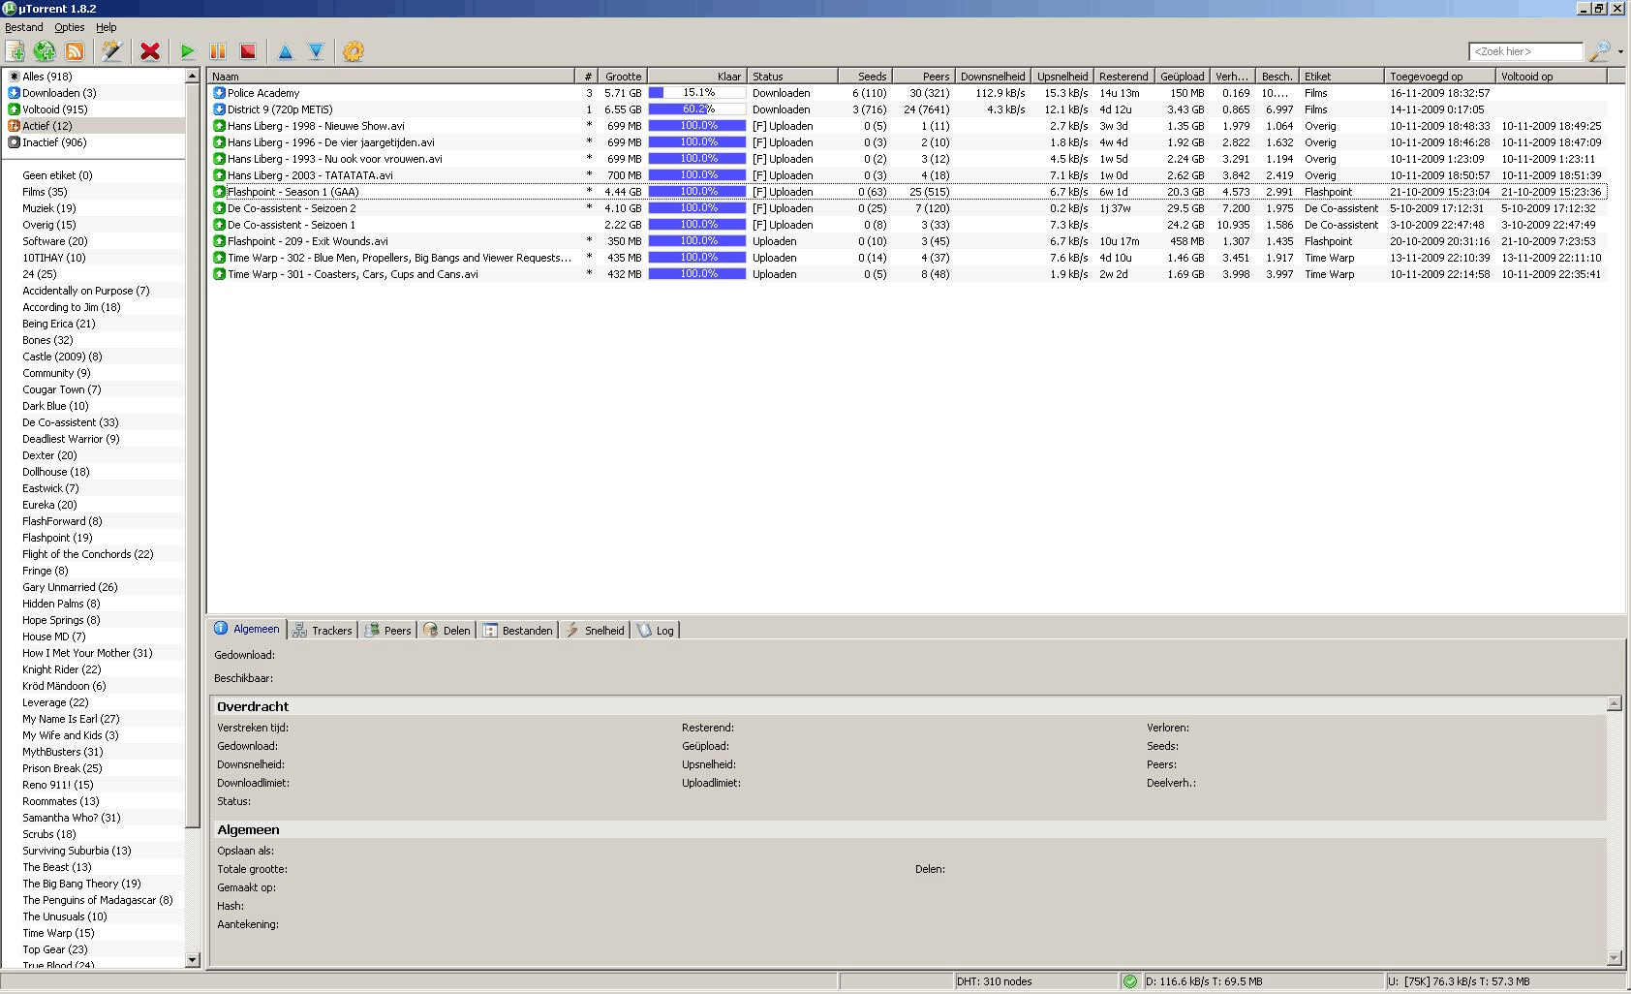
Task: Click the green network status check icon
Action: 1129,981
